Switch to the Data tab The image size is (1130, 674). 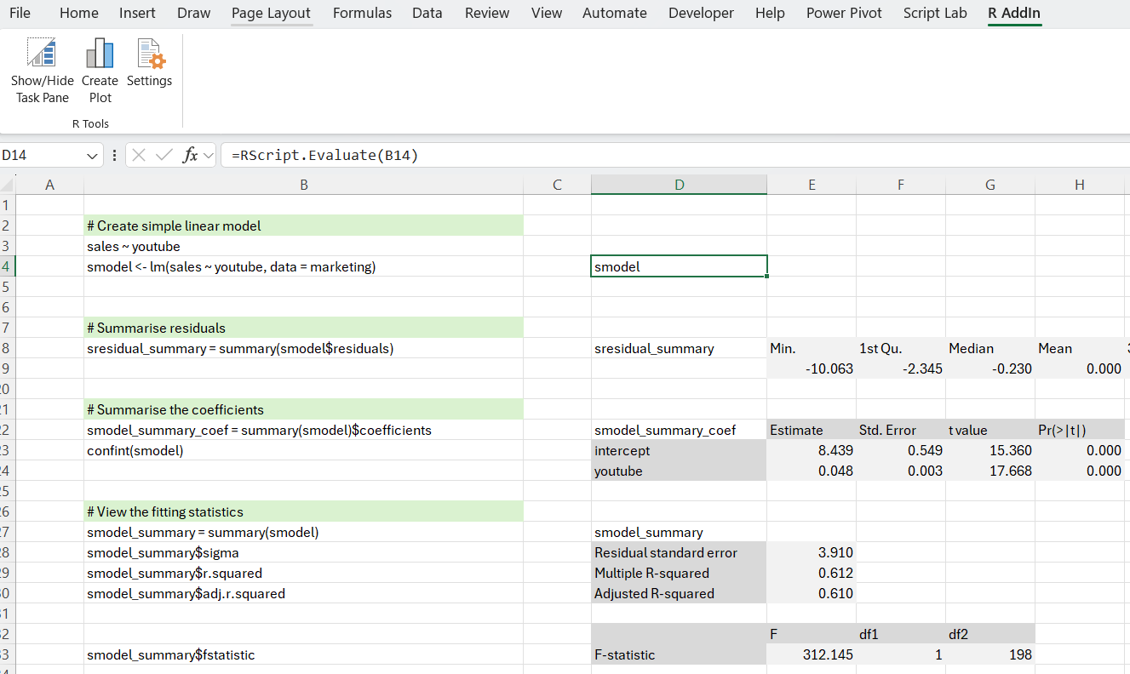(x=427, y=13)
